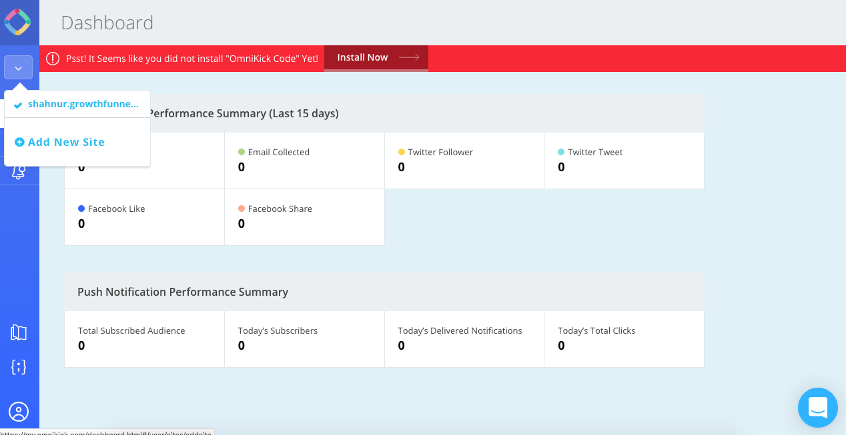The width and height of the screenshot is (846, 435).
Task: Click the Twitter Follower stat card
Action: click(464, 161)
